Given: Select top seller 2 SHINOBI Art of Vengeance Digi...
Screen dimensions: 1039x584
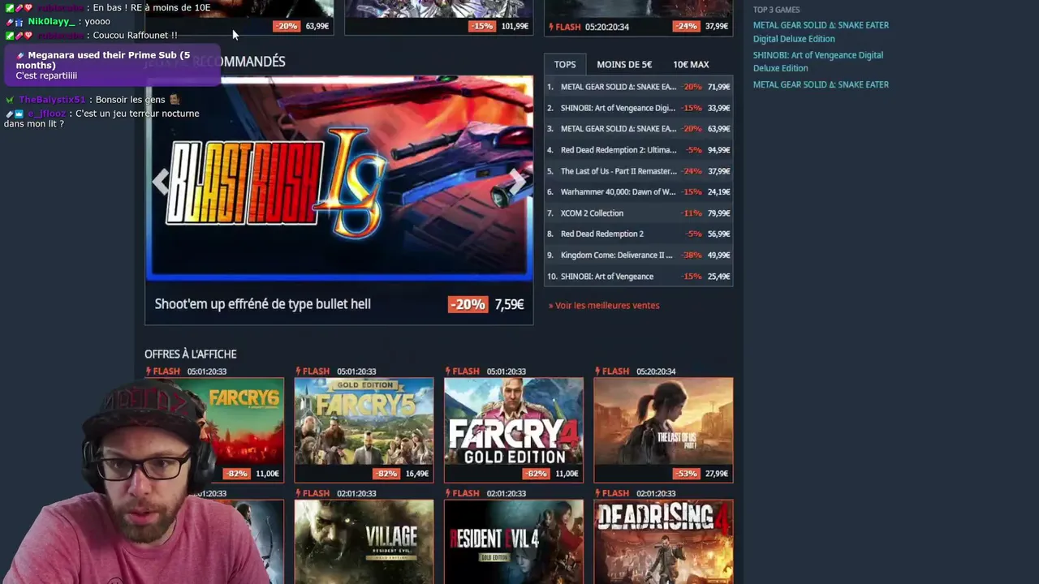Looking at the screenshot, I should (639, 108).
